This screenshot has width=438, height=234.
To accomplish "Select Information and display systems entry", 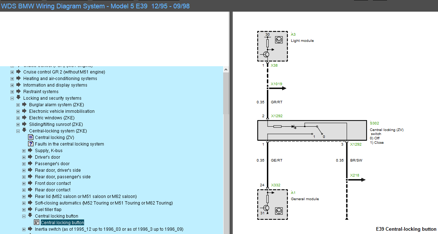I will (55, 85).
